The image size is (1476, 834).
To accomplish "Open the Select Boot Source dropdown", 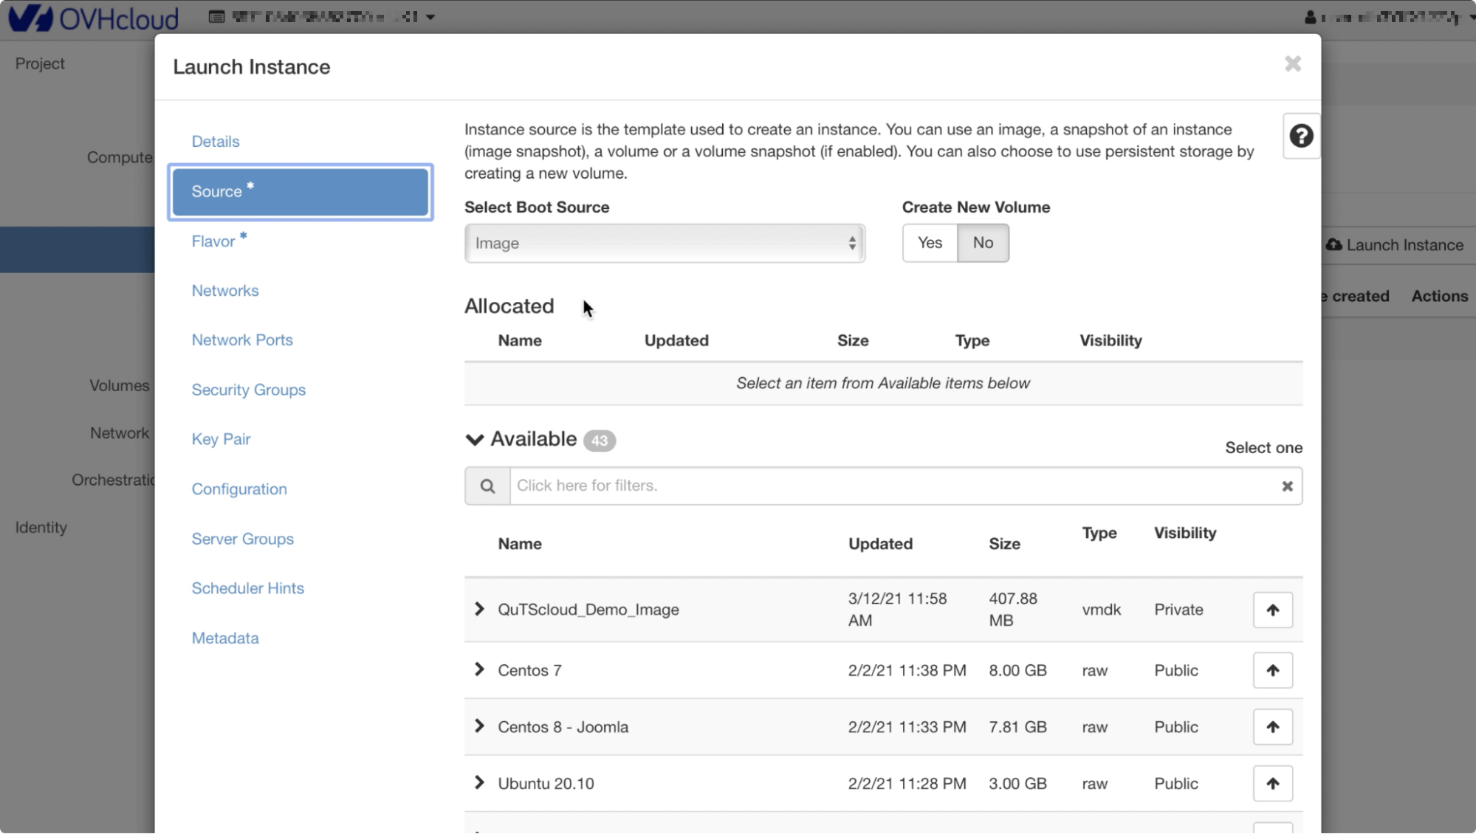I will click(x=664, y=243).
